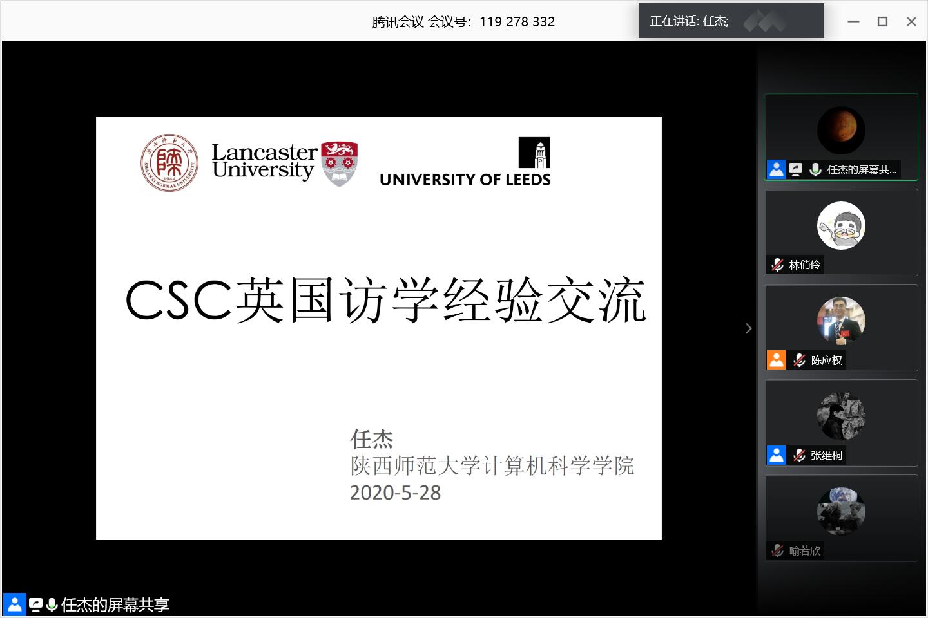This screenshot has width=928, height=618.
Task: Click the muted microphone icon beside 喻若欣
Action: (778, 550)
